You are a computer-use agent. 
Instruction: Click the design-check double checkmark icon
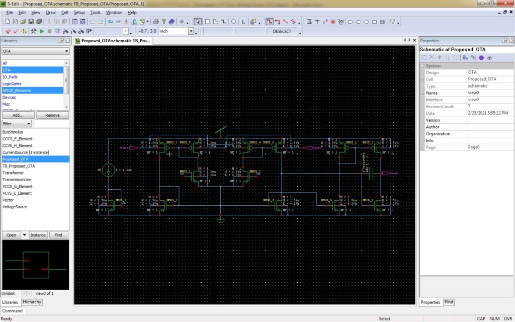7,31
